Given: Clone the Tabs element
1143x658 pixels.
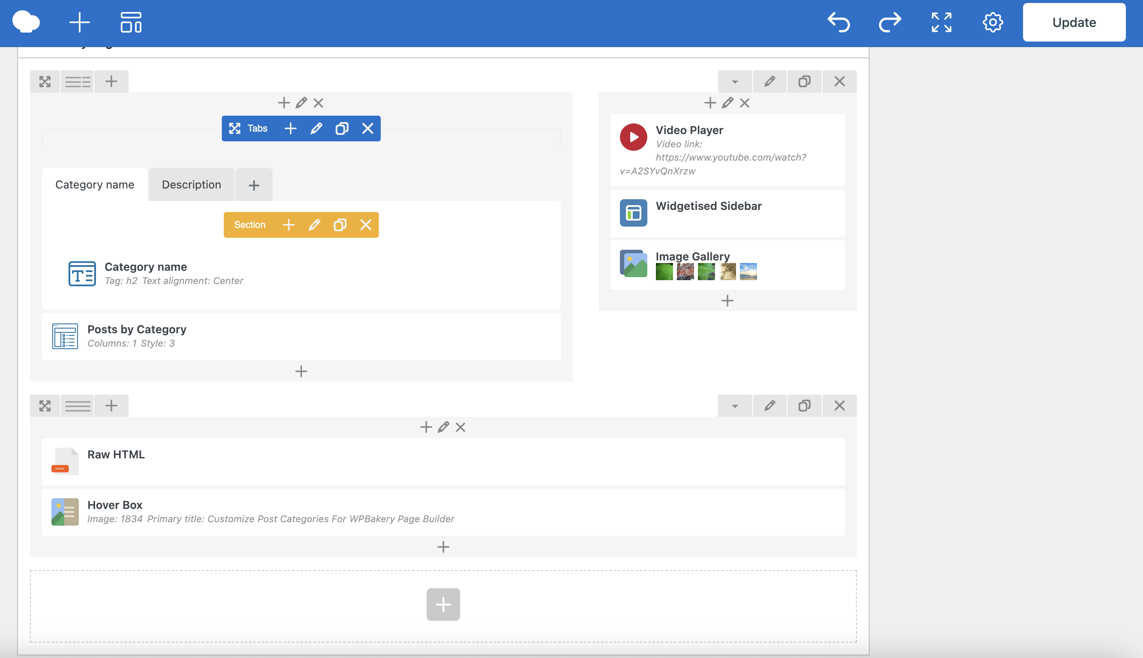Looking at the screenshot, I should [342, 129].
